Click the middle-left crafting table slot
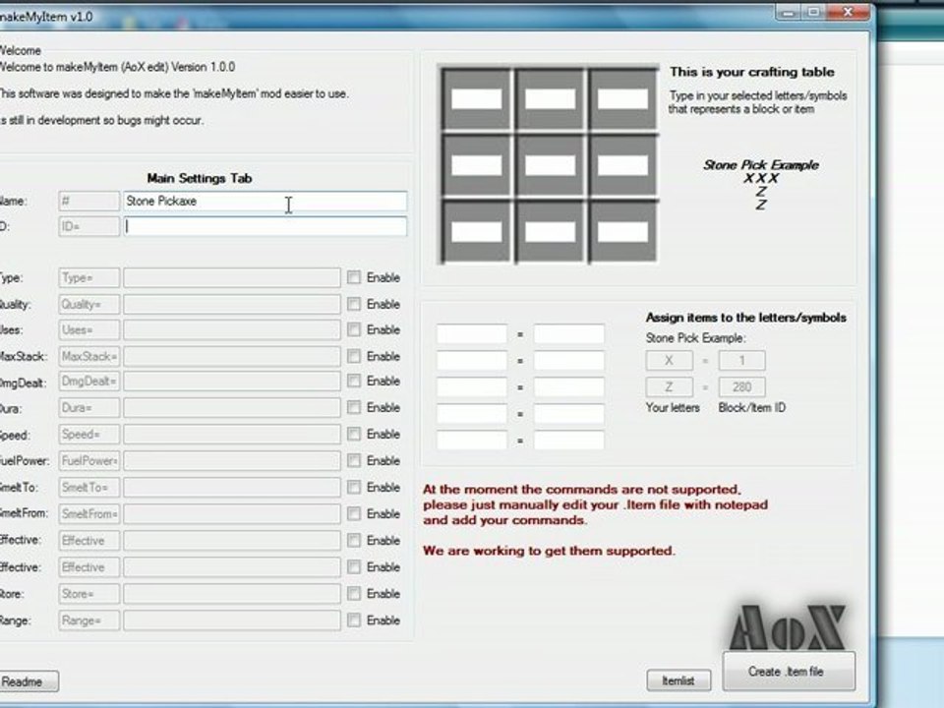 tap(476, 165)
